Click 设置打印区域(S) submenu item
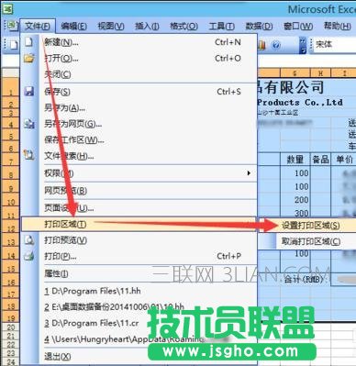This screenshot has width=356, height=366. tap(307, 226)
